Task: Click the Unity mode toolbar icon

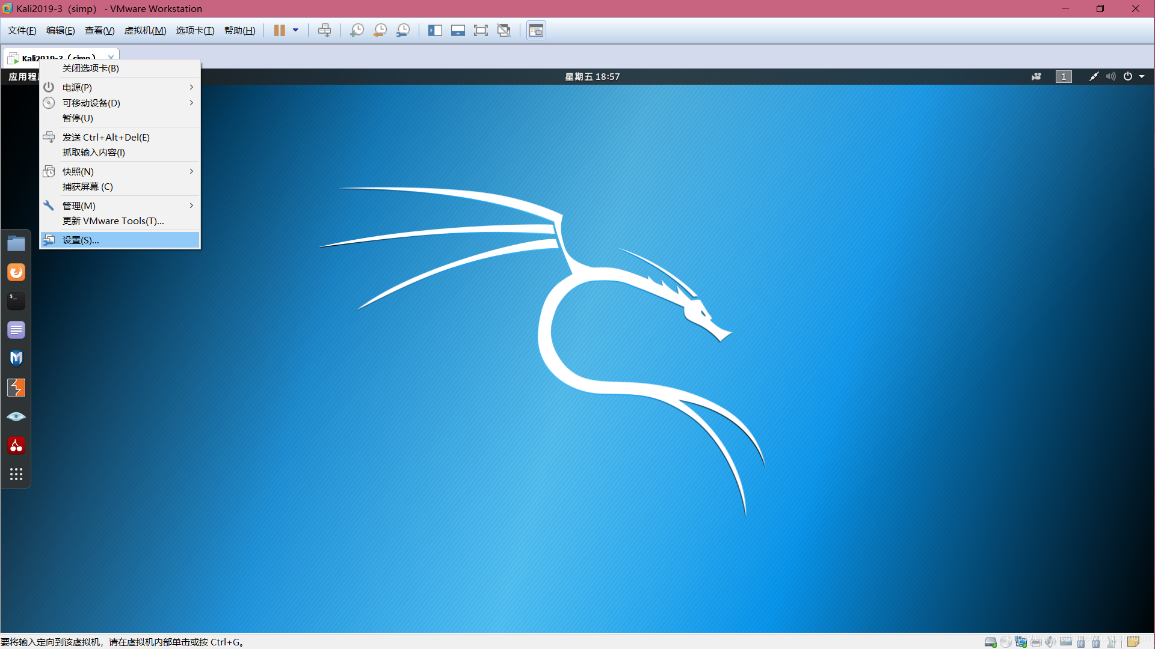Action: coord(504,31)
